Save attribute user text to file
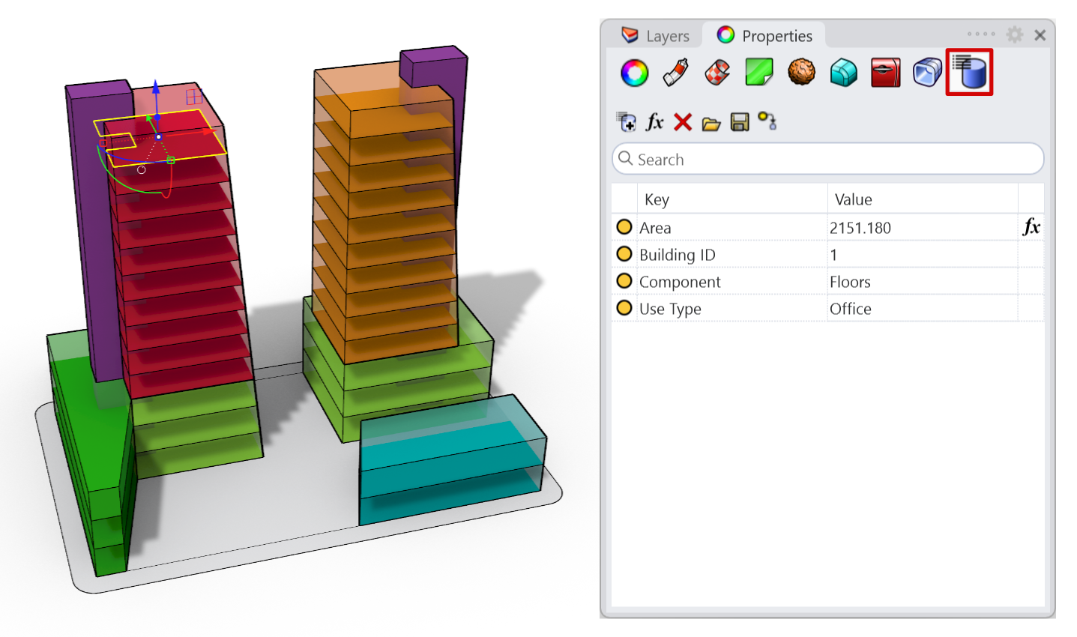 click(739, 121)
